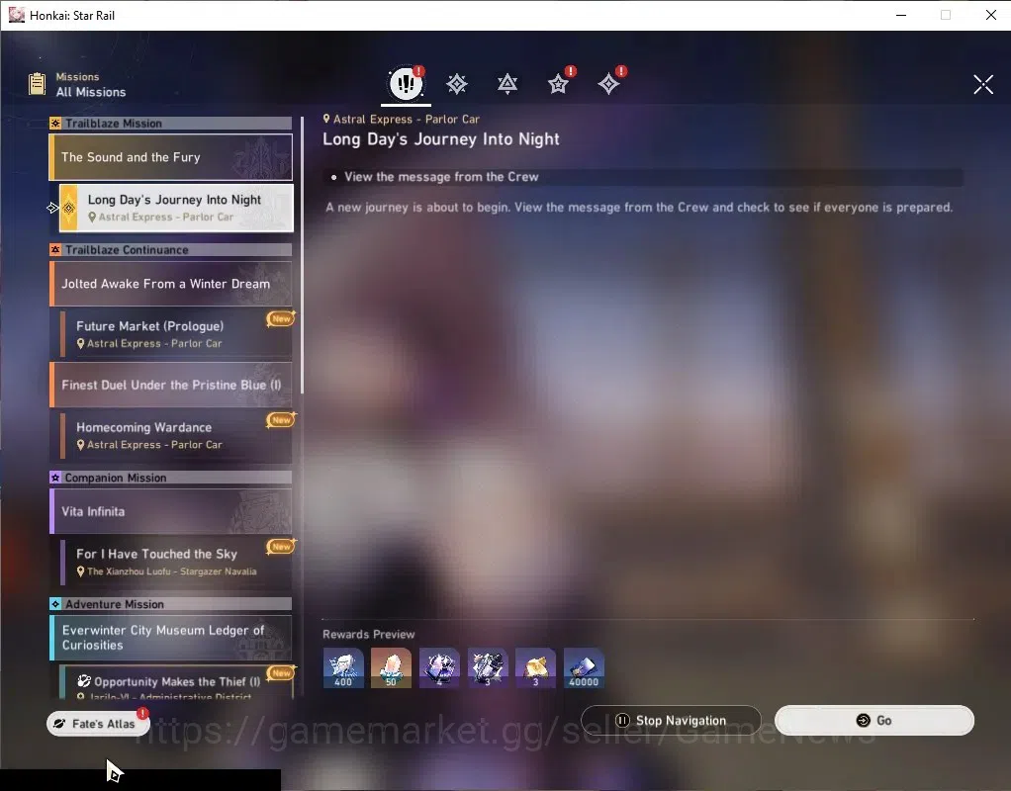The width and height of the screenshot is (1011, 791).
Task: Click the Trailblaze Mission category icon in header
Action: [x=55, y=124]
